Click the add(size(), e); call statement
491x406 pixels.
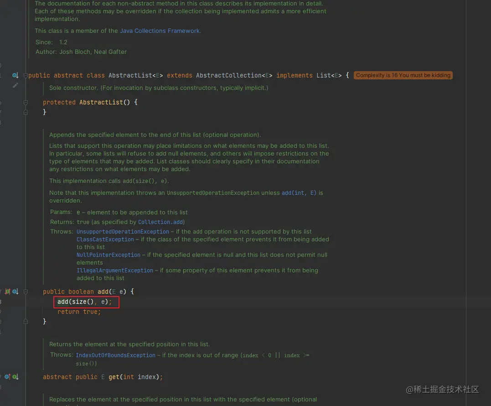84,302
